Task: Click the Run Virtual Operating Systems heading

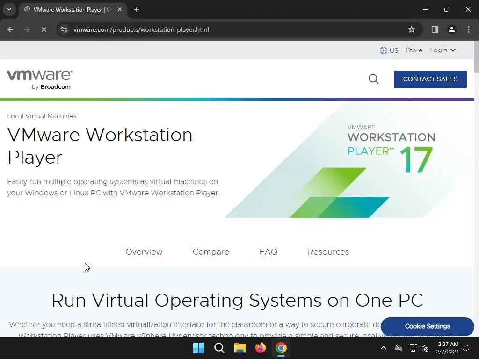Action: (x=237, y=301)
